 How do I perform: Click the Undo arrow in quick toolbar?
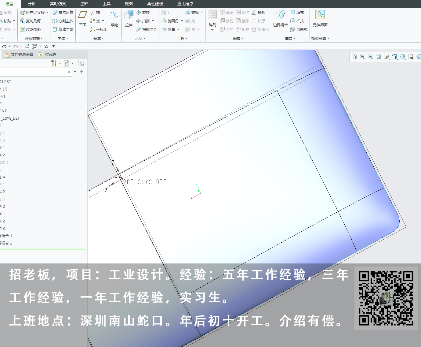click(x=4, y=47)
